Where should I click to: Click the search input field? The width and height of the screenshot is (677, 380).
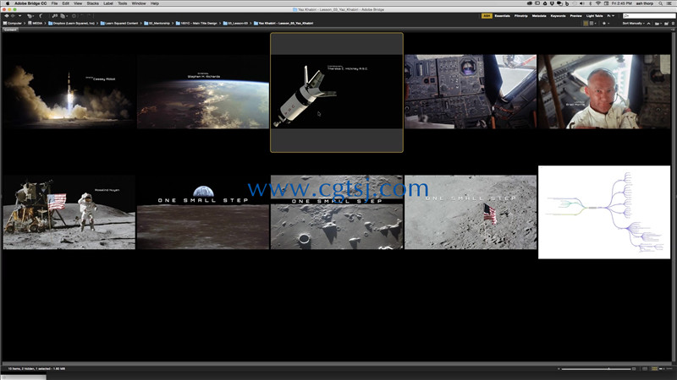[648, 16]
